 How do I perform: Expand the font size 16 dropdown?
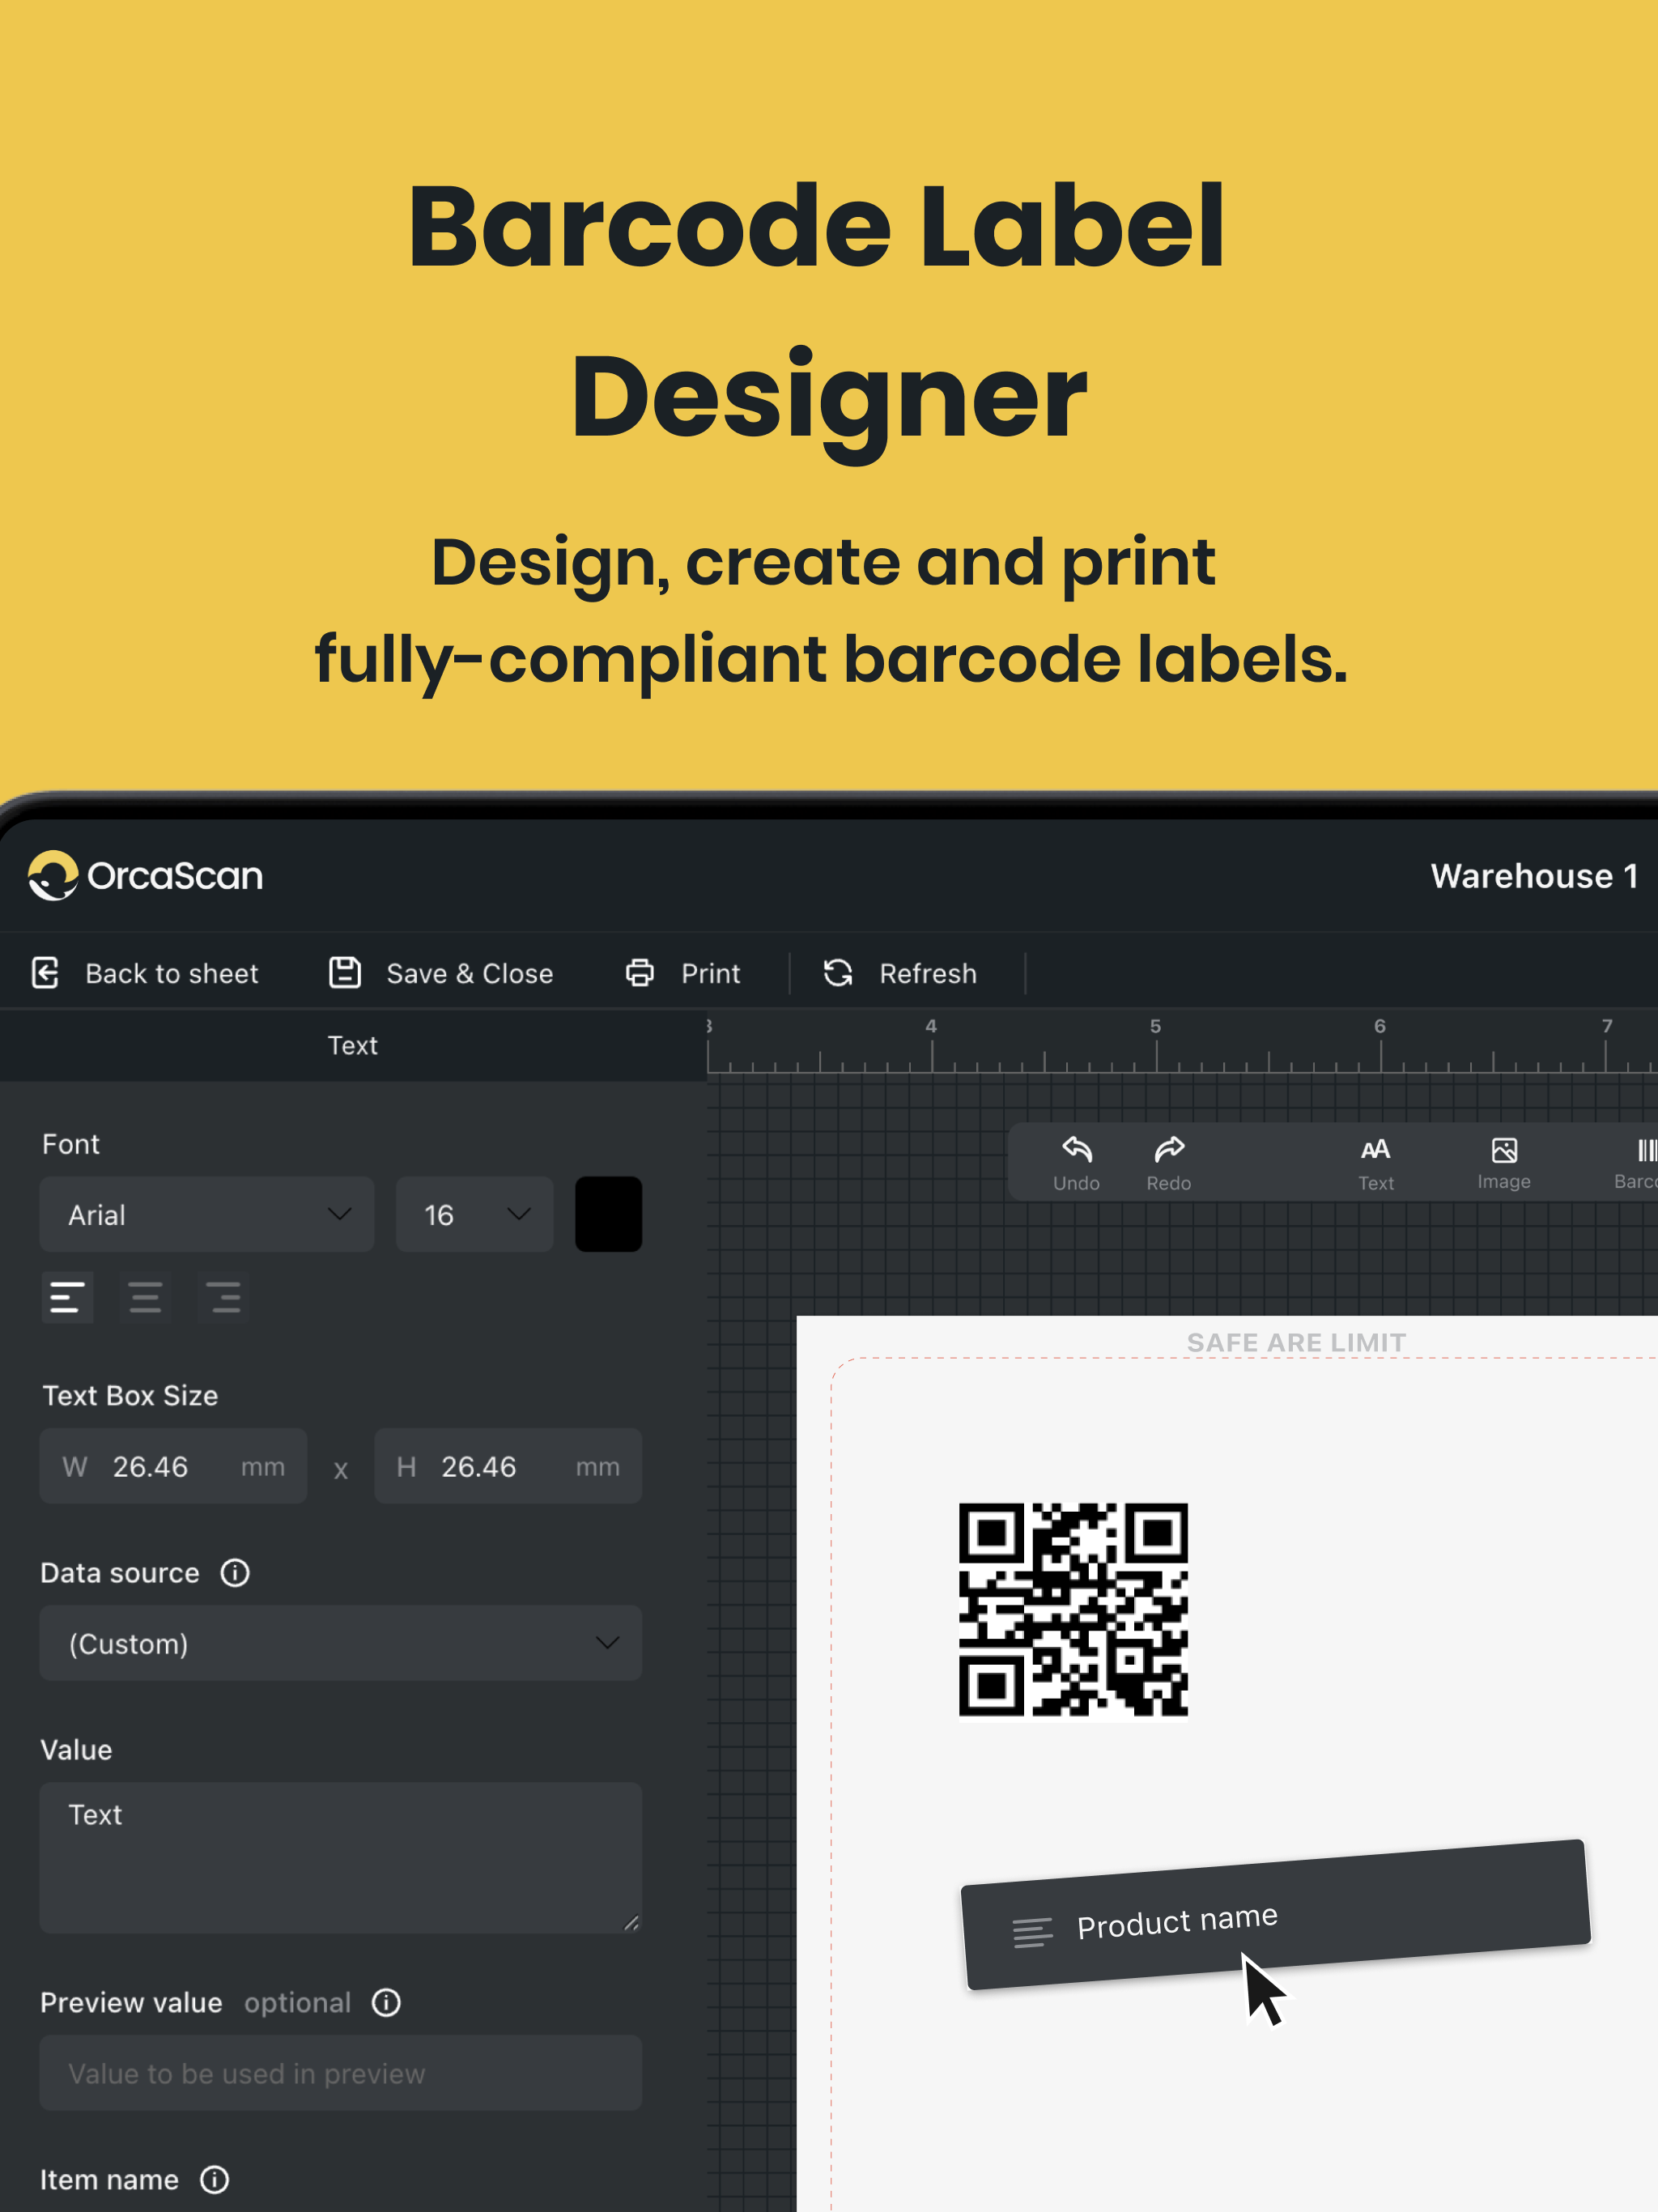[x=475, y=1214]
